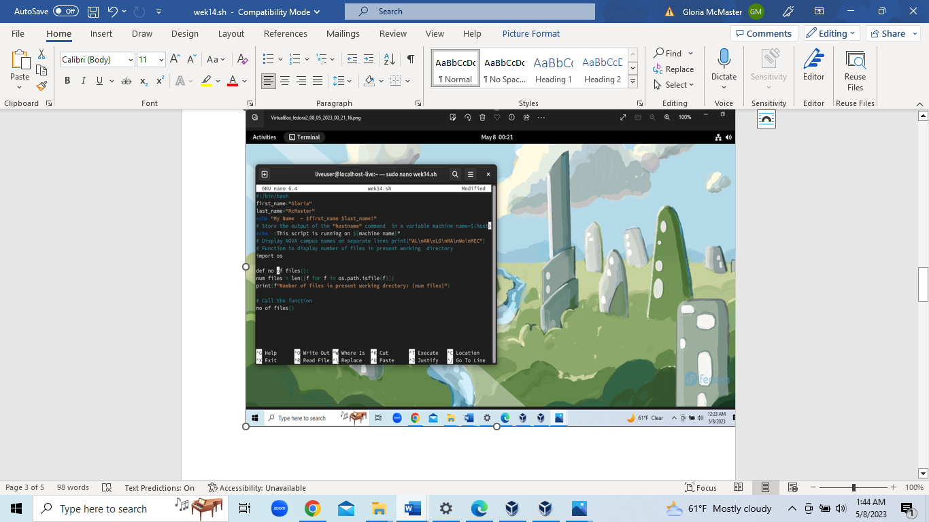Viewport: 929px width, 522px height.
Task: Open the Insert ribbon tab
Action: pyautogui.click(x=101, y=33)
